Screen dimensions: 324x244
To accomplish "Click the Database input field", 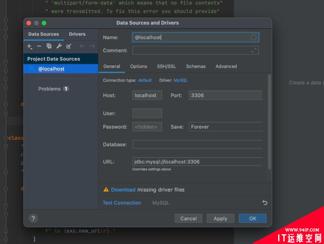I will pyautogui.click(x=197, y=144).
